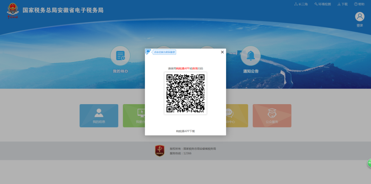Click the login QR code image

185,94
